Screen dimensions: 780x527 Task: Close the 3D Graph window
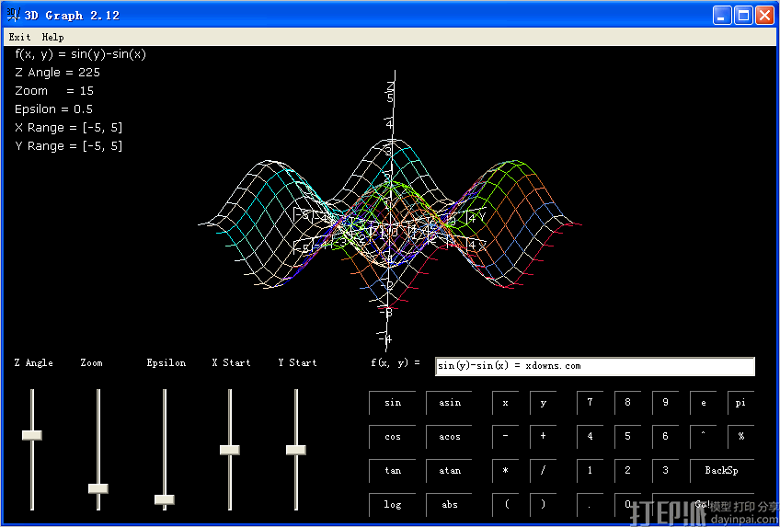point(764,15)
